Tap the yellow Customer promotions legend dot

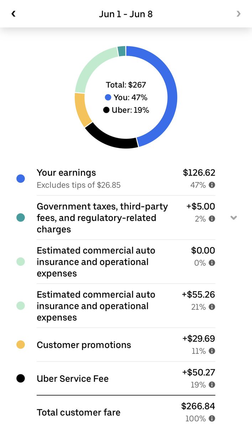pos(21,345)
